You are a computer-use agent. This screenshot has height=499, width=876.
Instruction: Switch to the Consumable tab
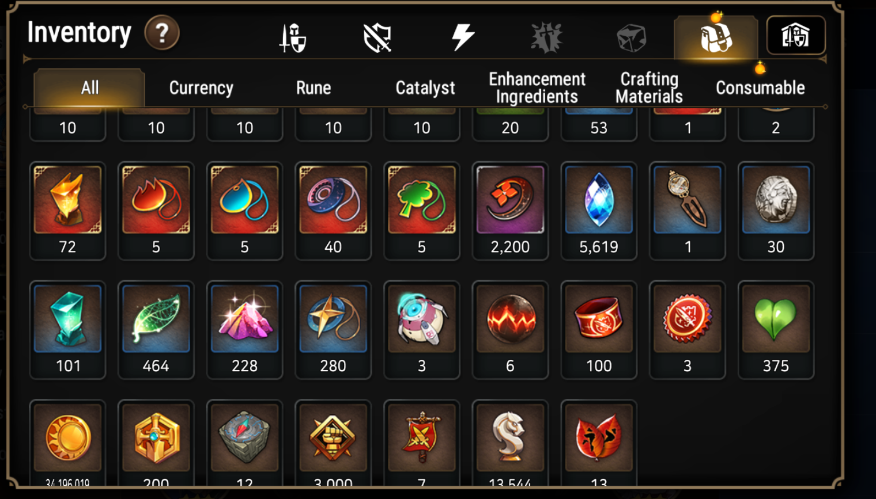tap(760, 87)
